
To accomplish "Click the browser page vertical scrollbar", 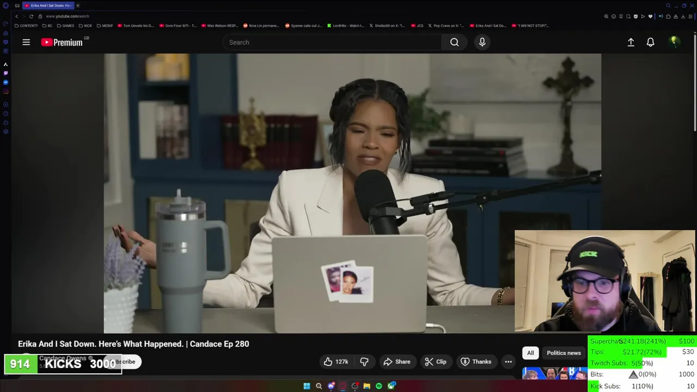I will (x=695, y=82).
